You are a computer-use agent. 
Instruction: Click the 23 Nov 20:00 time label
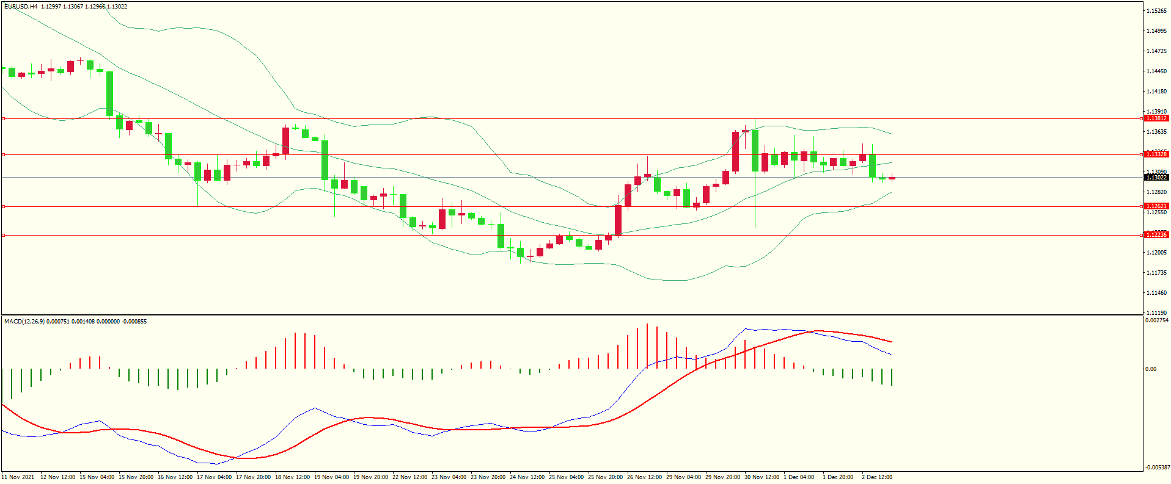click(x=488, y=477)
